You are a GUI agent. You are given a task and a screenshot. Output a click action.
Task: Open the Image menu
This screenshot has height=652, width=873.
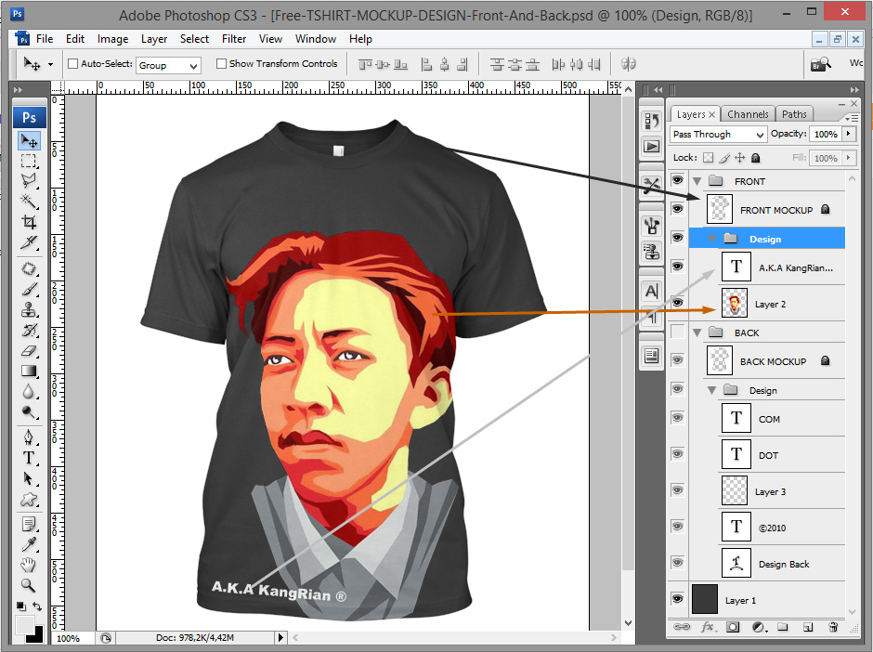pyautogui.click(x=112, y=39)
